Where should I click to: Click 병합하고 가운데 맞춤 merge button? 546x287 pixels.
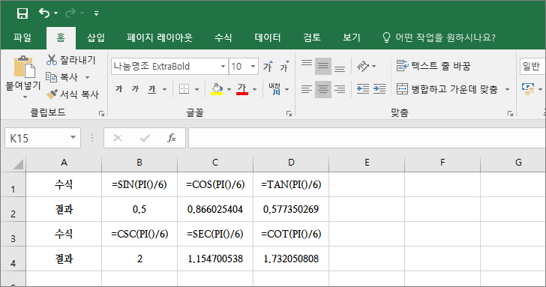(x=448, y=89)
